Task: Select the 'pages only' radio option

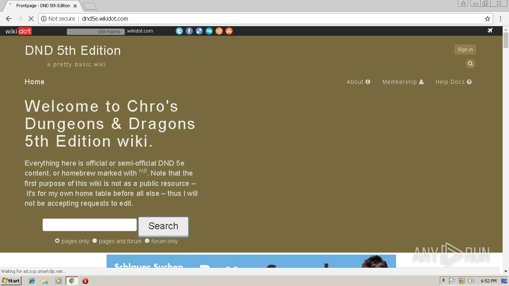Action: [x=57, y=241]
